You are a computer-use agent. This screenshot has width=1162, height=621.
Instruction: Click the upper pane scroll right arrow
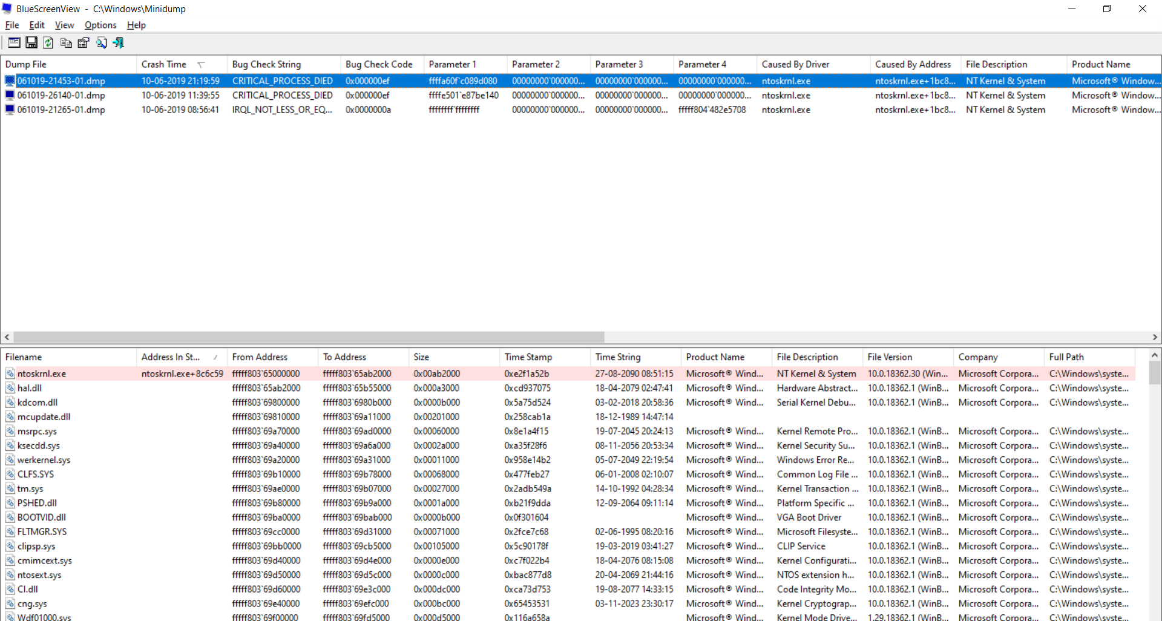[1155, 337]
